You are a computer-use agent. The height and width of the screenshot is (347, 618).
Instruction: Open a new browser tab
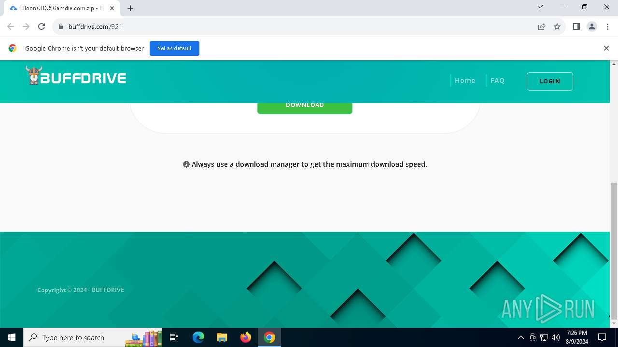130,8
